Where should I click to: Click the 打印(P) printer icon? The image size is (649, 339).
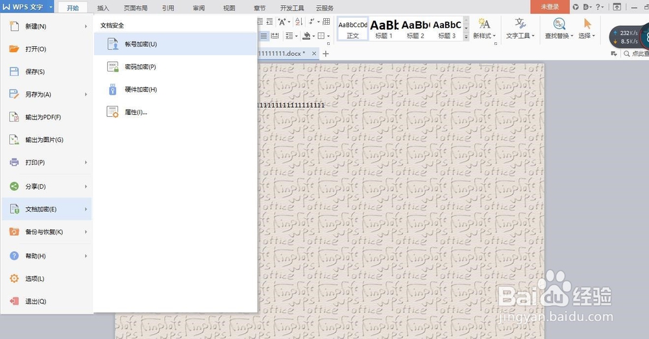(x=14, y=162)
